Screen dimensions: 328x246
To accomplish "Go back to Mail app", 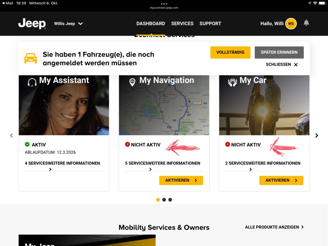I will 7,3.
